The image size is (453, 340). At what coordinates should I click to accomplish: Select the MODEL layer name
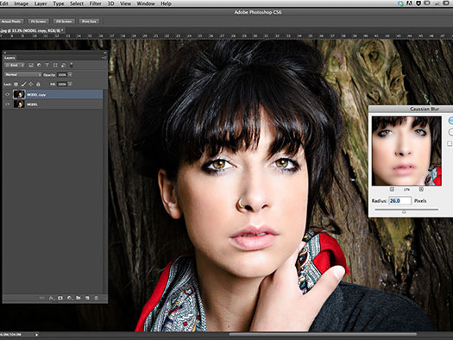pos(33,104)
